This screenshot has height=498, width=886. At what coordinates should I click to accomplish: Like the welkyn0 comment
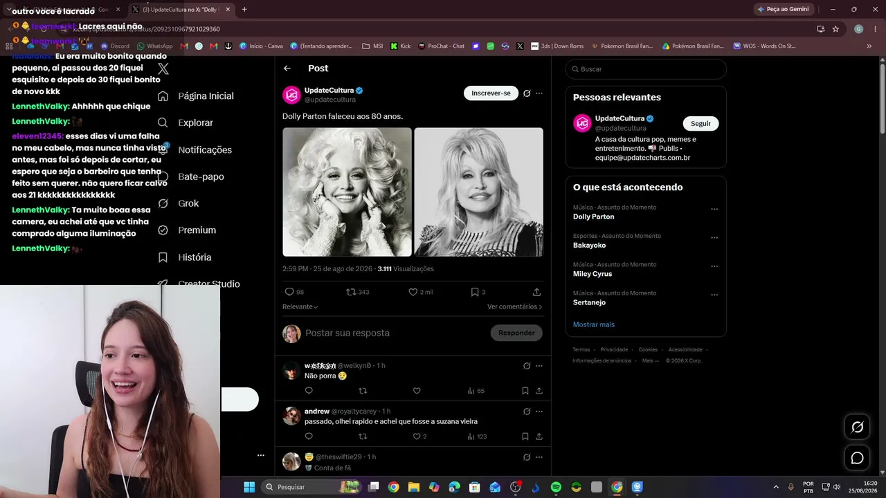pyautogui.click(x=417, y=391)
